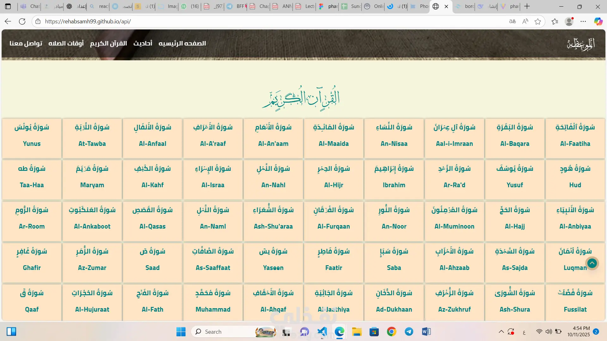
Task: Add page to favorites star icon
Action: [537, 21]
